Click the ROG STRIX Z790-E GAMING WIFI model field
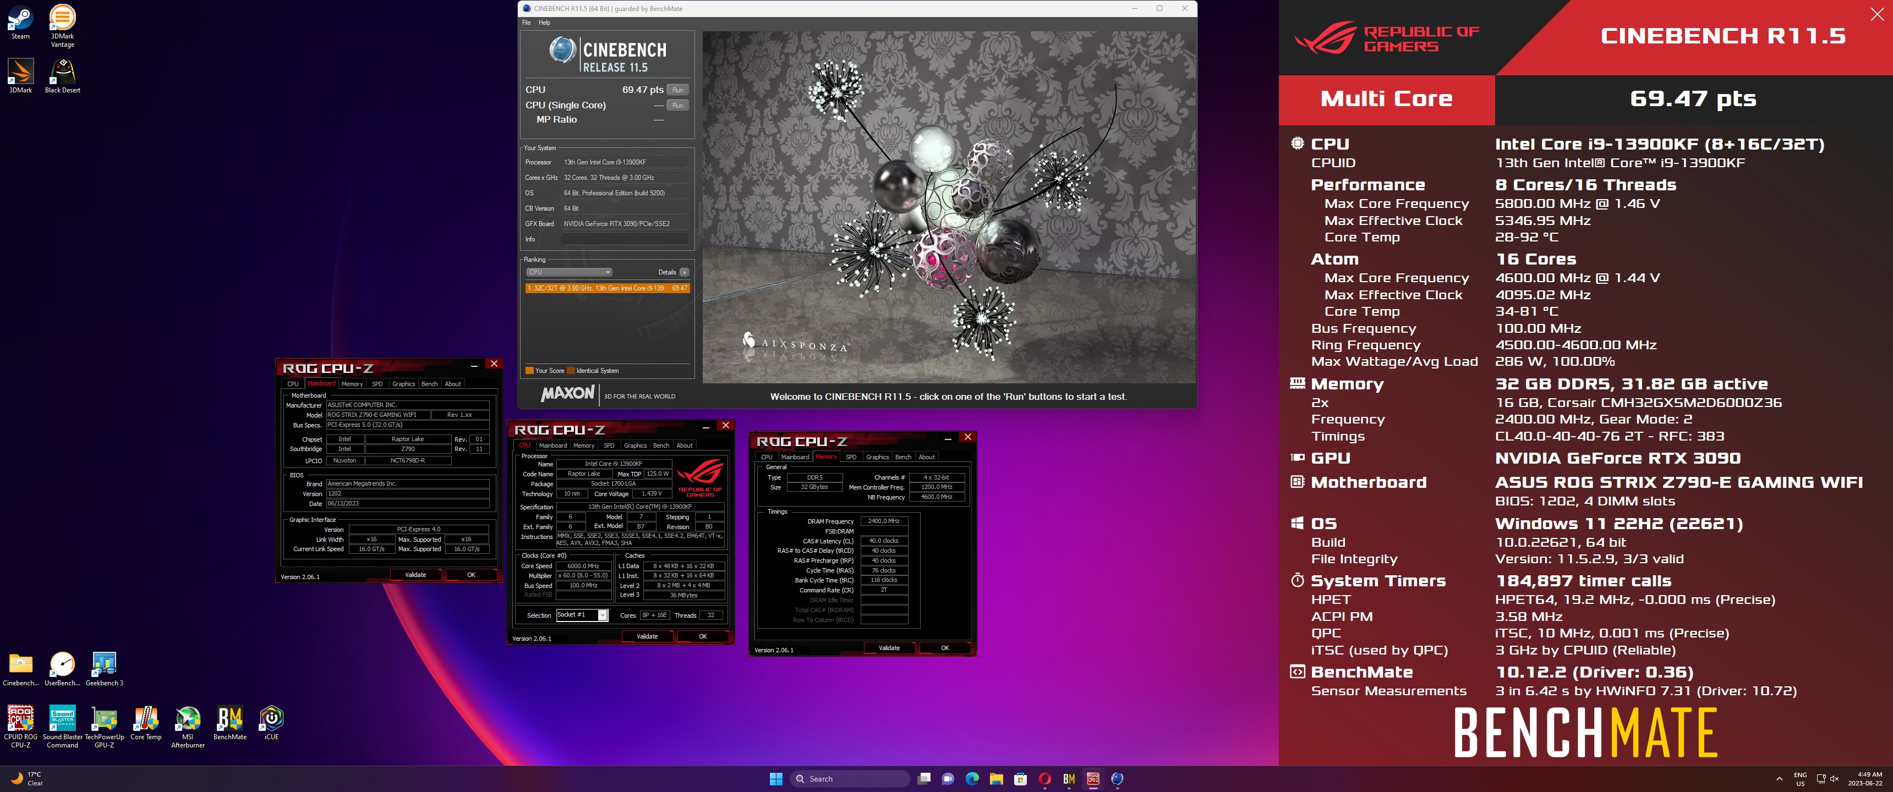 (377, 414)
